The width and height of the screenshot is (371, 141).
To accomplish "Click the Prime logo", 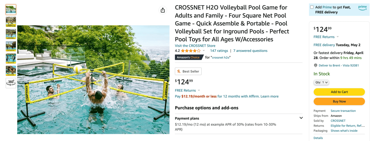I will tap(362, 8).
